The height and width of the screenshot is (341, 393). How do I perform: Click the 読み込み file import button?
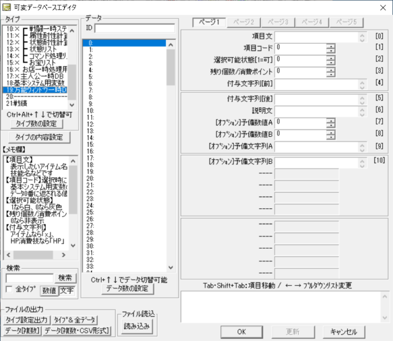click(x=136, y=326)
